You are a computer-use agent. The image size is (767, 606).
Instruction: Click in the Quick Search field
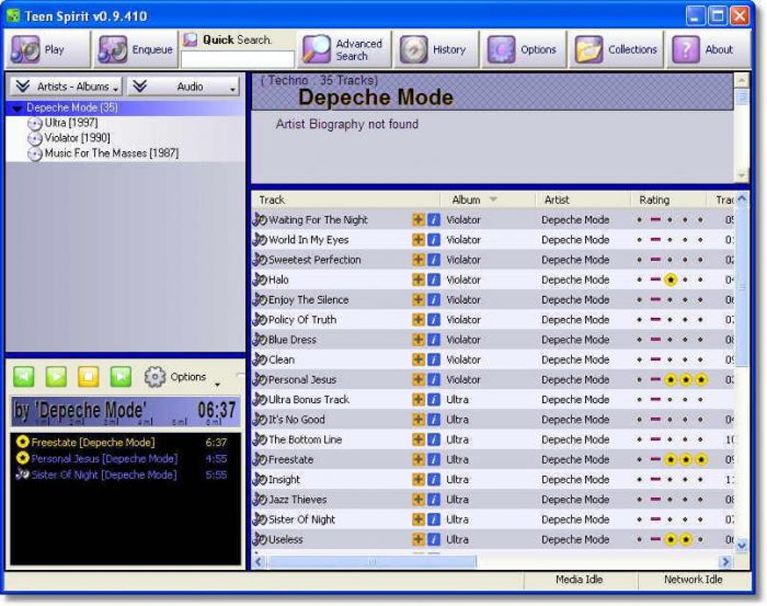pos(238,59)
